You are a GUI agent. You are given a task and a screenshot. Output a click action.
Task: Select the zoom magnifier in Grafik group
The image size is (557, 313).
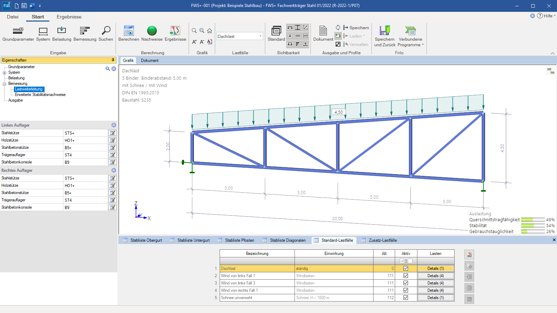click(194, 31)
